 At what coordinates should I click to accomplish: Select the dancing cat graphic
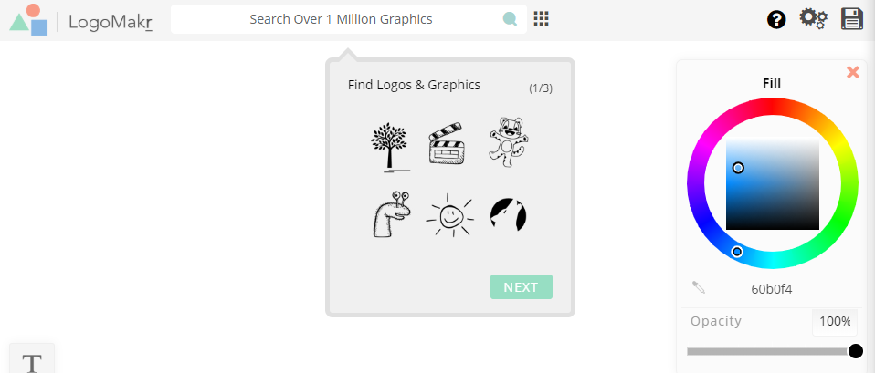point(508,142)
